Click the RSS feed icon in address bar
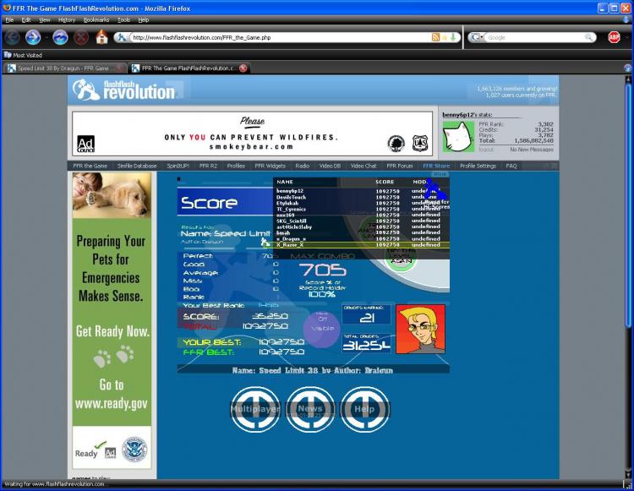634x491 pixels. pos(435,37)
